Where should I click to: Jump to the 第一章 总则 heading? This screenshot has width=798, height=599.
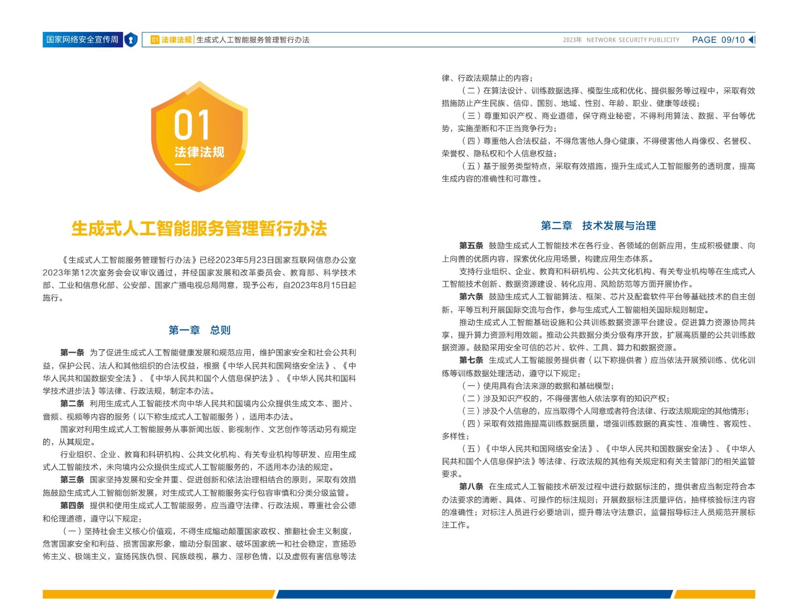point(199,330)
